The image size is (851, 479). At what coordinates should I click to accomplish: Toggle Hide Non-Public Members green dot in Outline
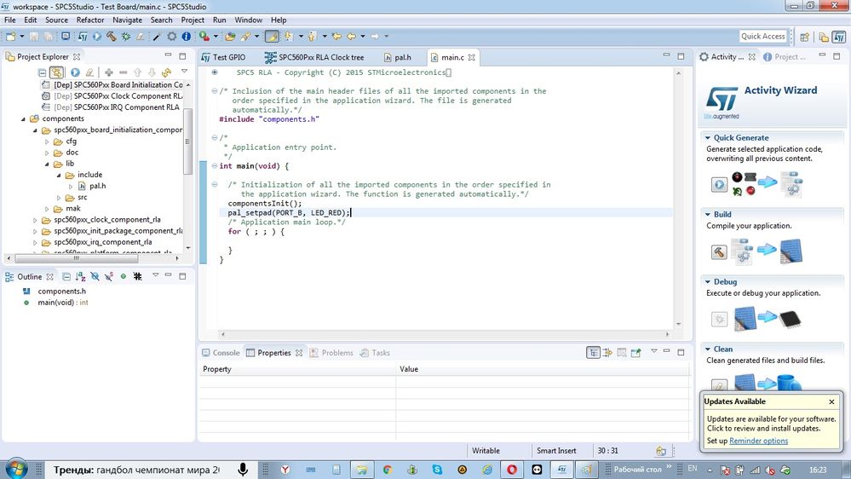124,276
